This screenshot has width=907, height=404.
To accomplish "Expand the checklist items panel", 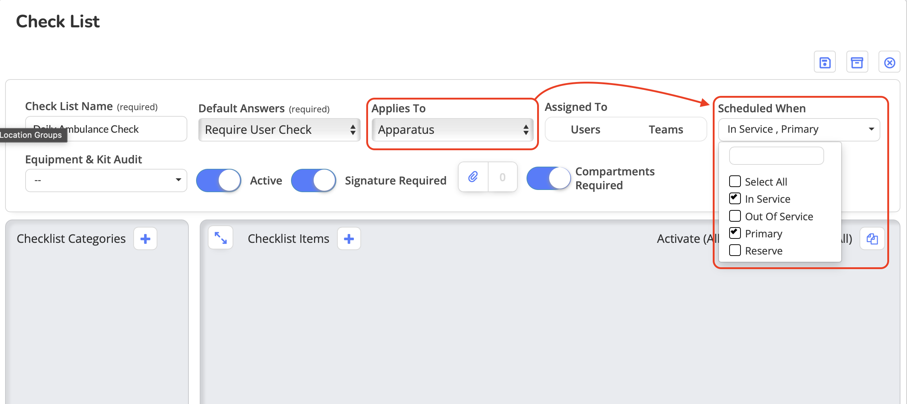I will (221, 238).
